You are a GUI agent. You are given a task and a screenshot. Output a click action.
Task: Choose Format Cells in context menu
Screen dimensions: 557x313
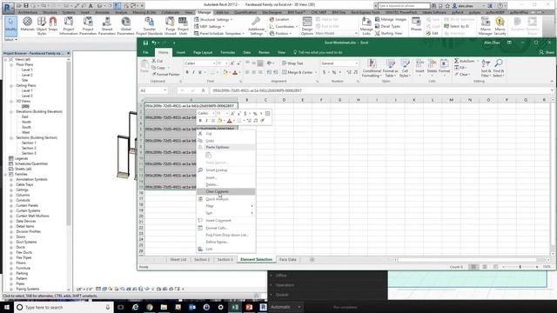[x=226, y=228]
